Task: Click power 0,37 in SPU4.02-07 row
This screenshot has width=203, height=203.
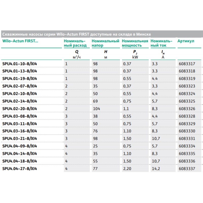Action: coord(127,86)
